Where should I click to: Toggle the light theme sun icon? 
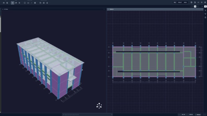click(202, 2)
